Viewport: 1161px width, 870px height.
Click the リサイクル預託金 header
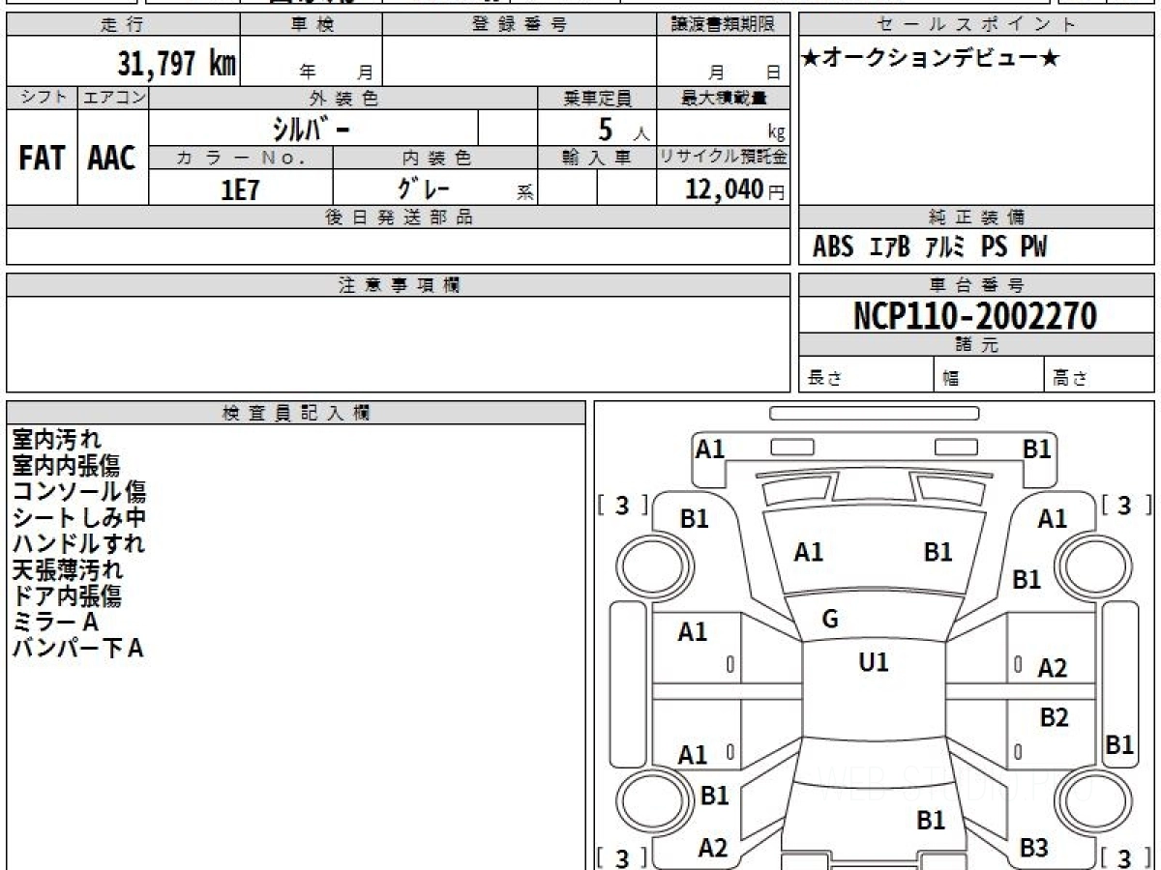pos(723,158)
